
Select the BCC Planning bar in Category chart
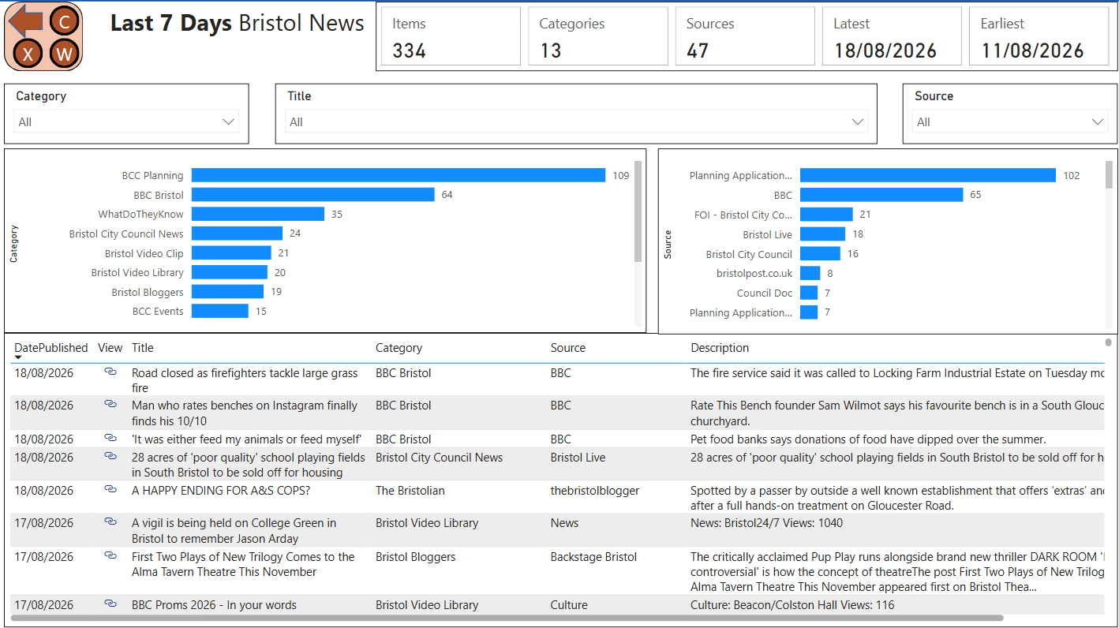click(x=399, y=175)
